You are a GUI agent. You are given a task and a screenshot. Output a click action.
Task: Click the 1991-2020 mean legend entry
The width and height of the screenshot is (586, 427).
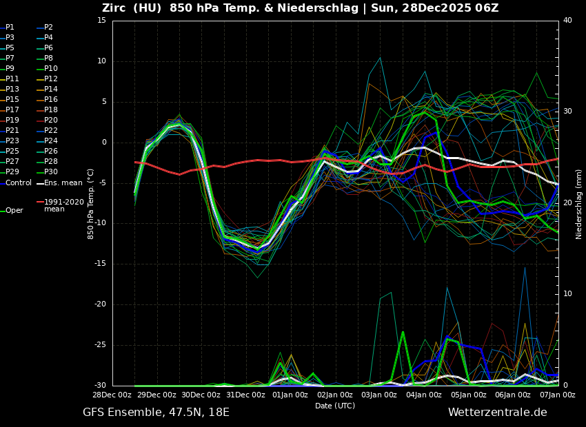pyautogui.click(x=63, y=205)
